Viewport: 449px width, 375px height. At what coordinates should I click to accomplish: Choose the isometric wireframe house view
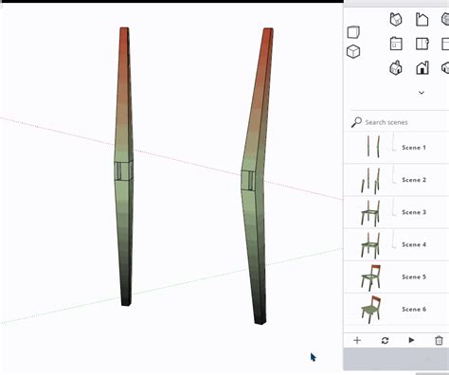[x=396, y=20]
